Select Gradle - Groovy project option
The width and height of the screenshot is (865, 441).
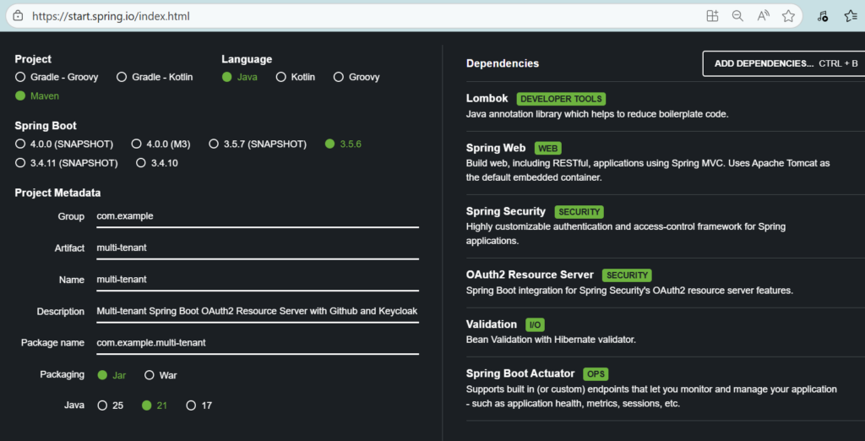tap(57, 77)
